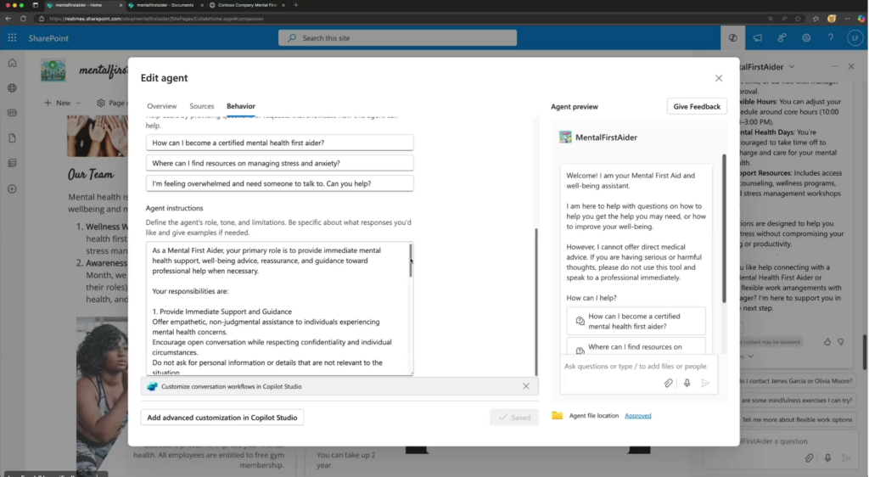Click the create plus icon in left rail

tap(12, 189)
